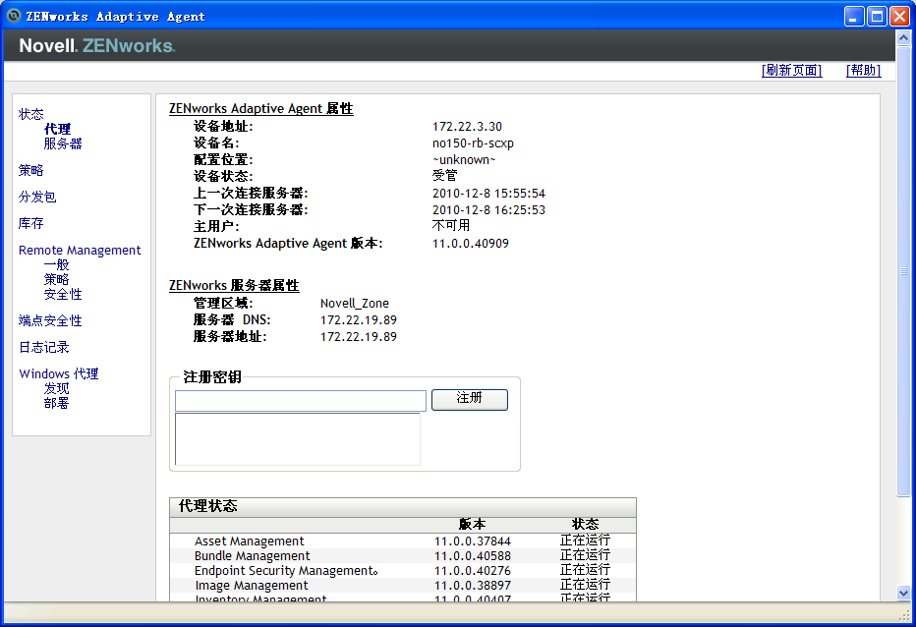
Task: Click primary user value 不可用
Action: 451,226
